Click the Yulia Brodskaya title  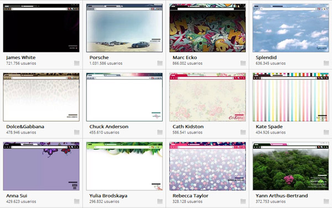[x=108, y=196]
